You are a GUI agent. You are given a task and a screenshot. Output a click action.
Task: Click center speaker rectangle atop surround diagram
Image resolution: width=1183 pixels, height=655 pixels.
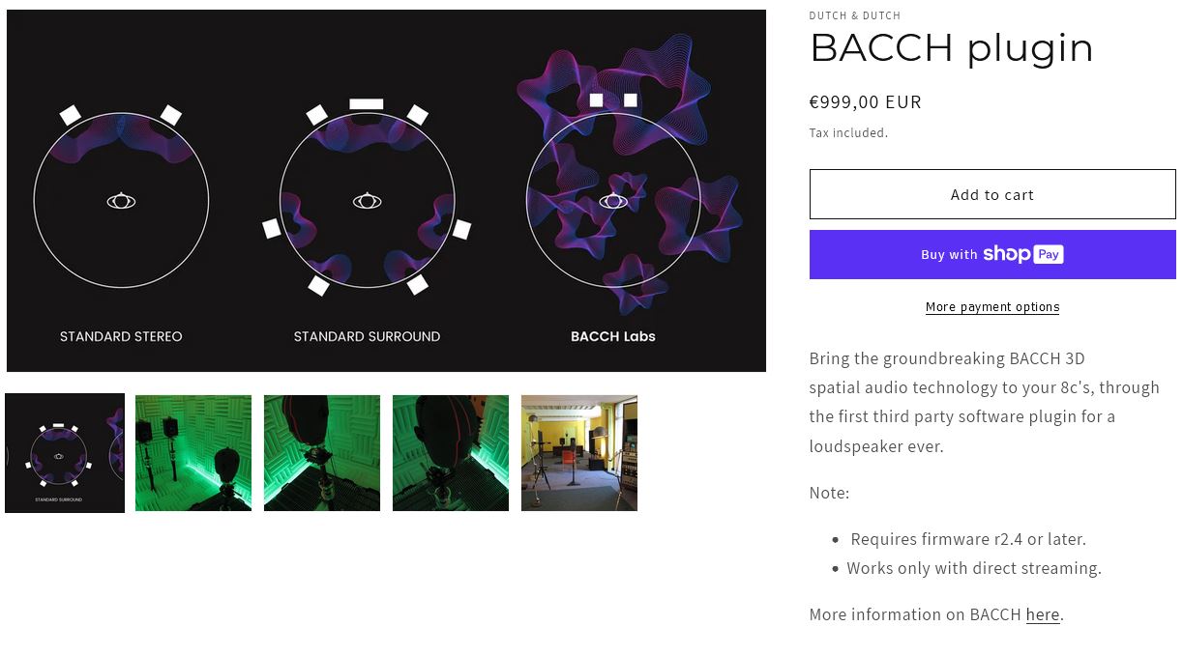[367, 103]
